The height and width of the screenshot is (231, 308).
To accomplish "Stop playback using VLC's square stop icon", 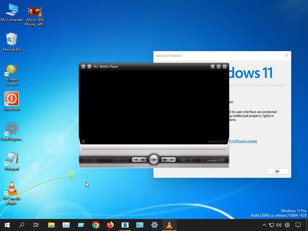I will (183, 160).
